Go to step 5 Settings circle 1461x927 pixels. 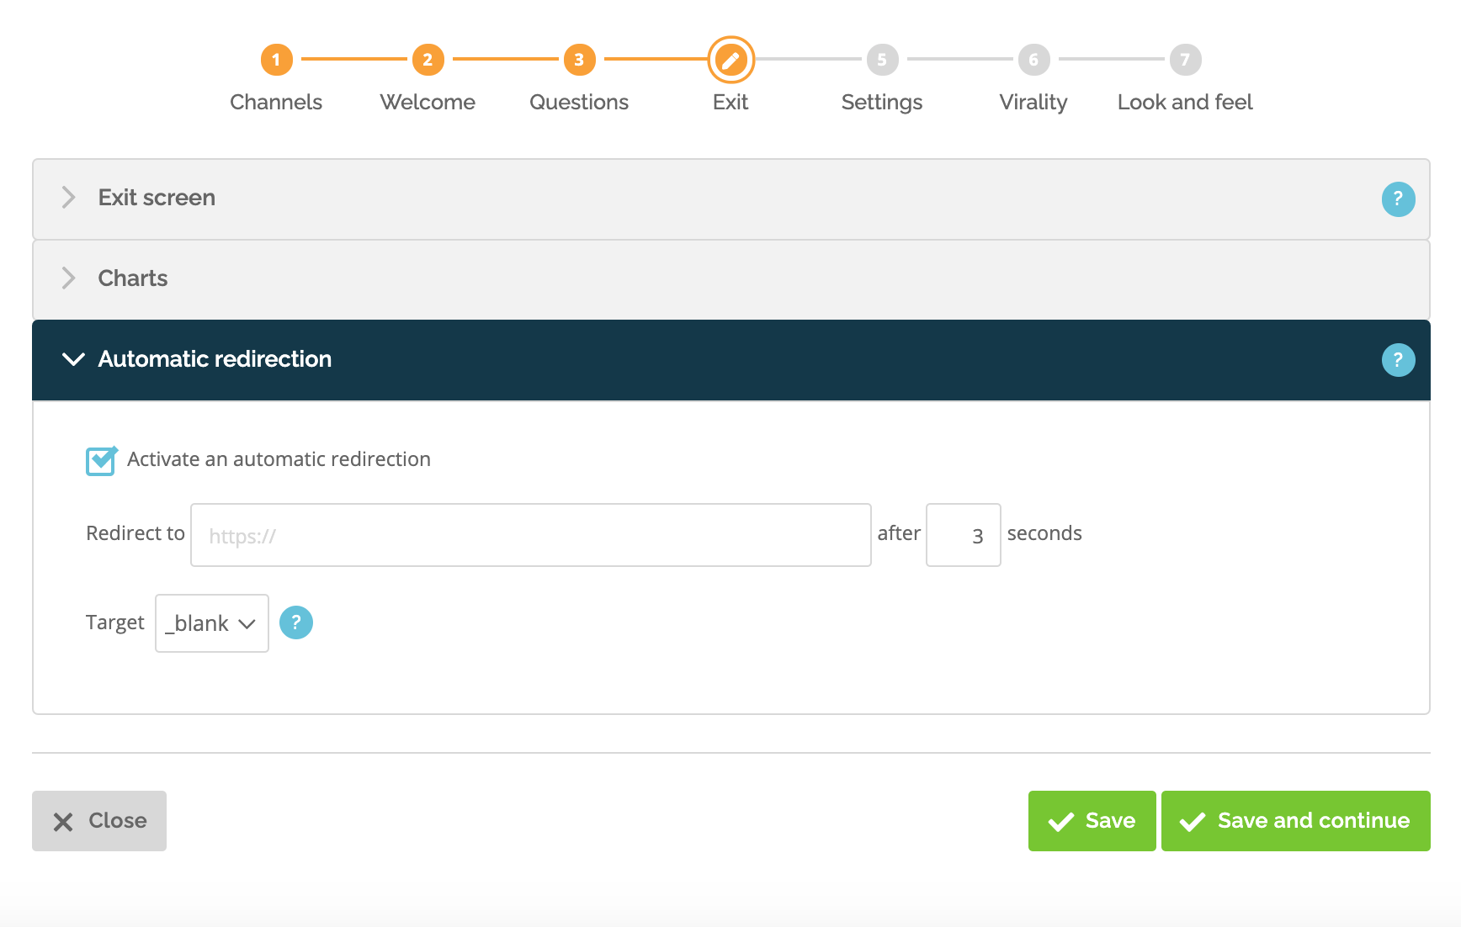click(x=882, y=60)
